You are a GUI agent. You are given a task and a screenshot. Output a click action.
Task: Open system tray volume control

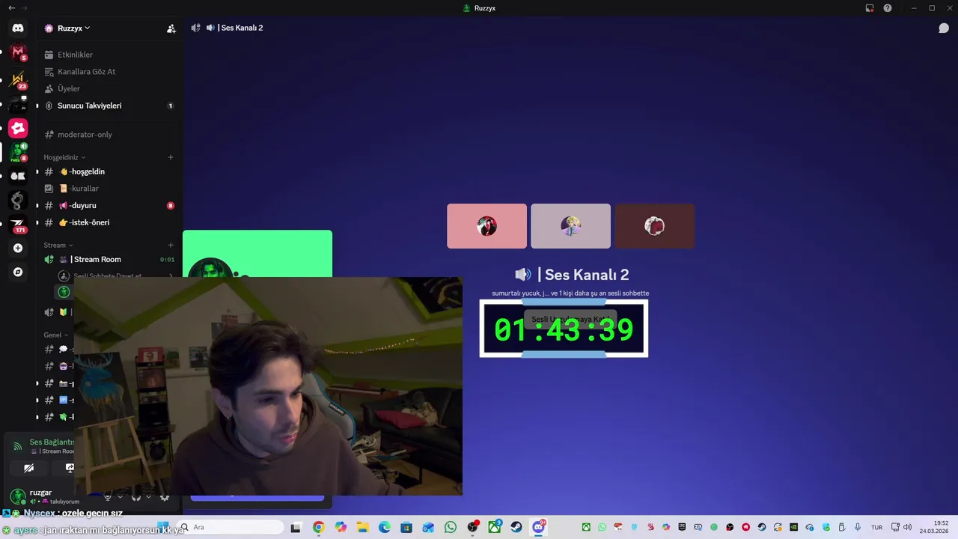[908, 528]
